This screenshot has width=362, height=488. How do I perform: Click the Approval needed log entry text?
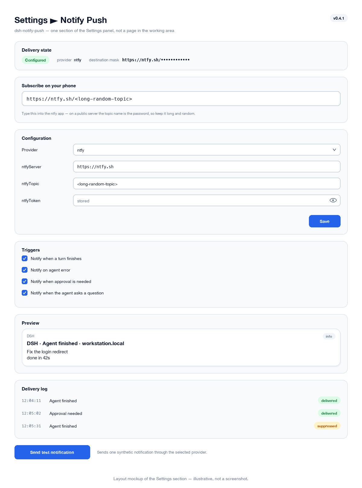pyautogui.click(x=66, y=413)
